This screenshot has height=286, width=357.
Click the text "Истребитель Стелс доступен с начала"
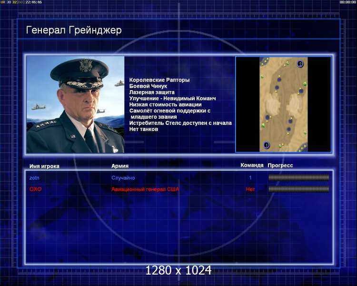click(180, 123)
